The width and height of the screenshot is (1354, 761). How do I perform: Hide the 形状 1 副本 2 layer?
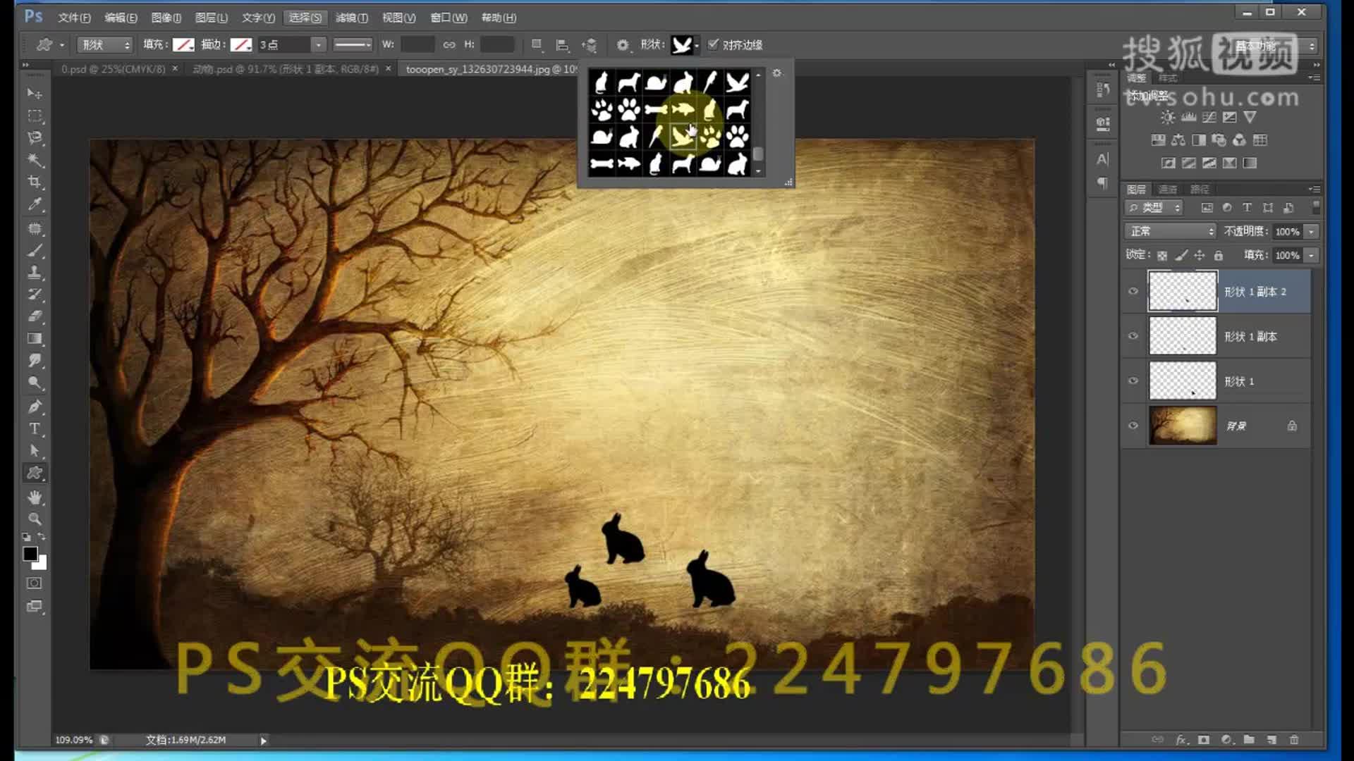[1133, 291]
